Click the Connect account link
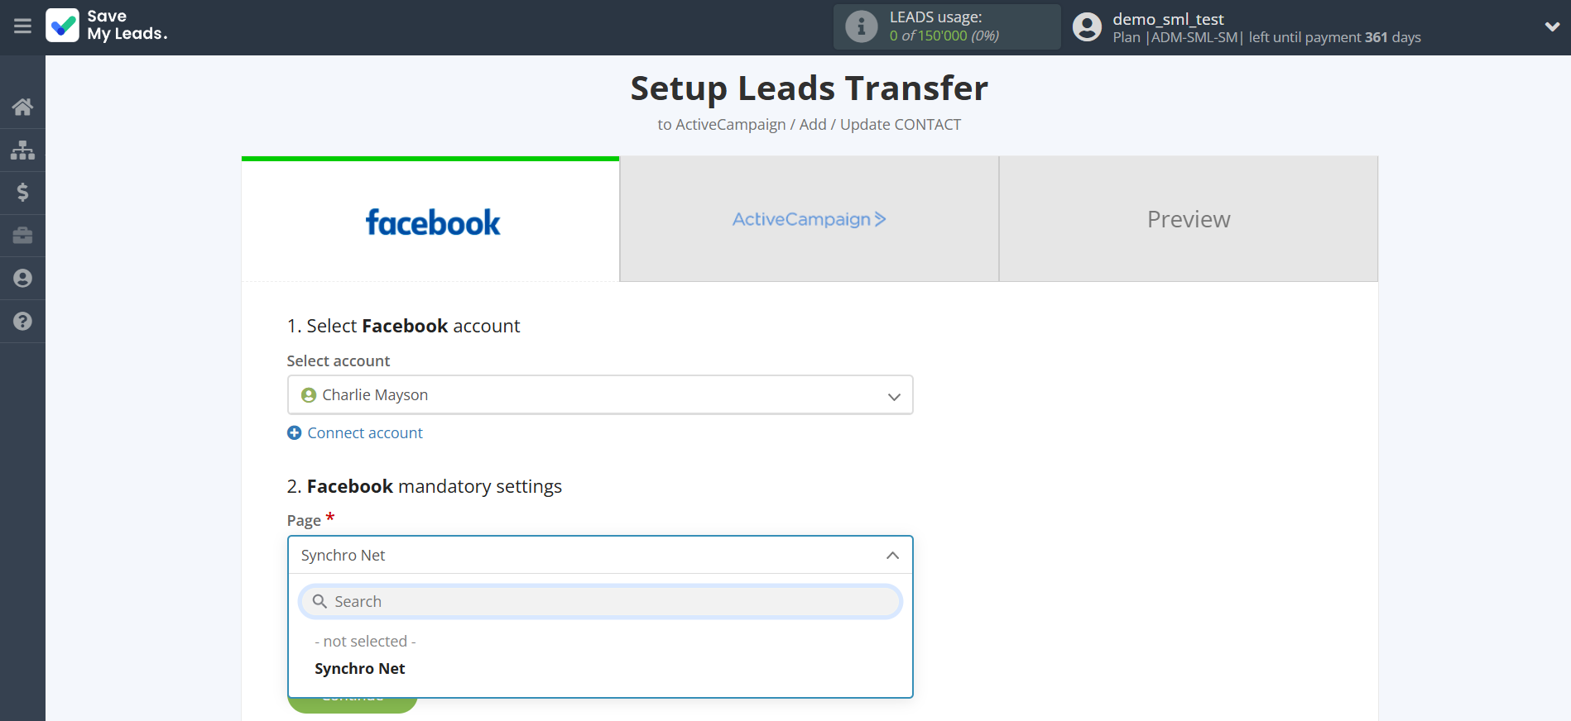The width and height of the screenshot is (1571, 721). 364,433
